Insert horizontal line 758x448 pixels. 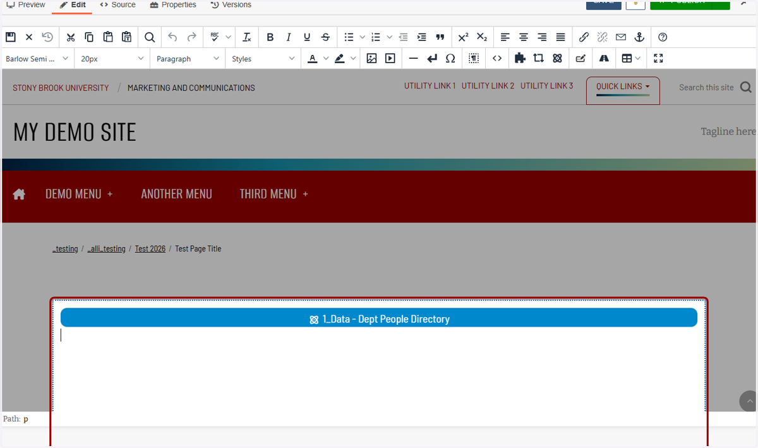[413, 58]
